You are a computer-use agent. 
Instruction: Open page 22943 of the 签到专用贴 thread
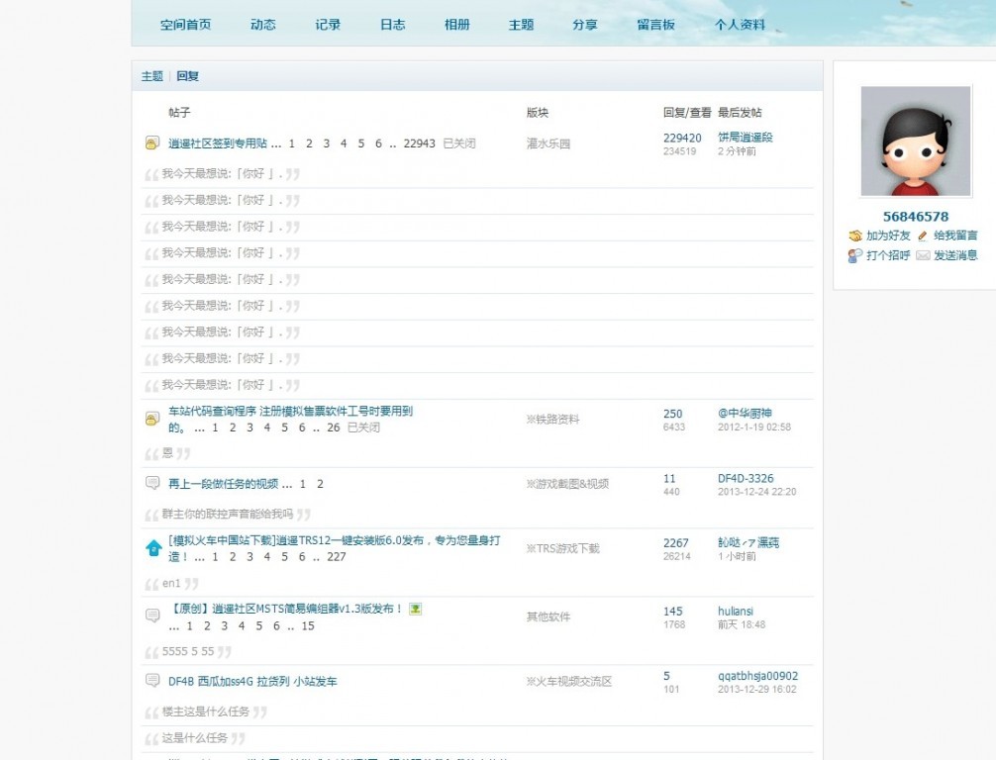pyautogui.click(x=420, y=143)
